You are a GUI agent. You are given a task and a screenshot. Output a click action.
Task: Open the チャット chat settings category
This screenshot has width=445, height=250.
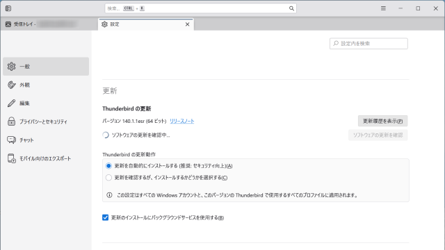[46, 140]
